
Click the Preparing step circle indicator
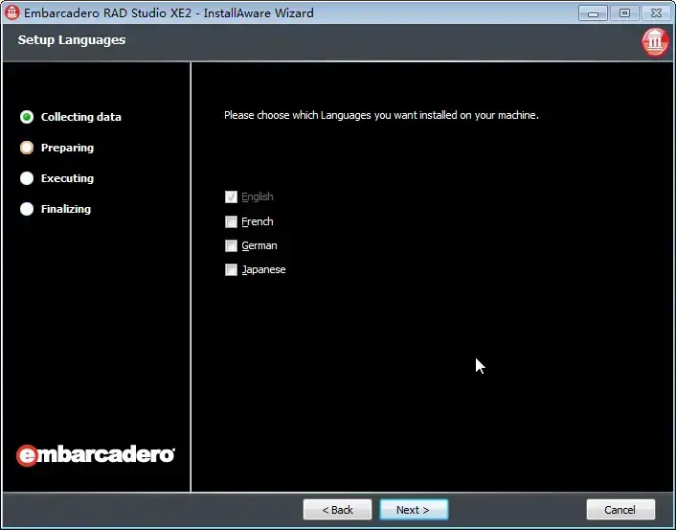pos(27,148)
